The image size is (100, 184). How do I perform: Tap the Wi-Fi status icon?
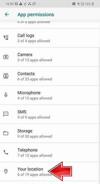point(78,4)
